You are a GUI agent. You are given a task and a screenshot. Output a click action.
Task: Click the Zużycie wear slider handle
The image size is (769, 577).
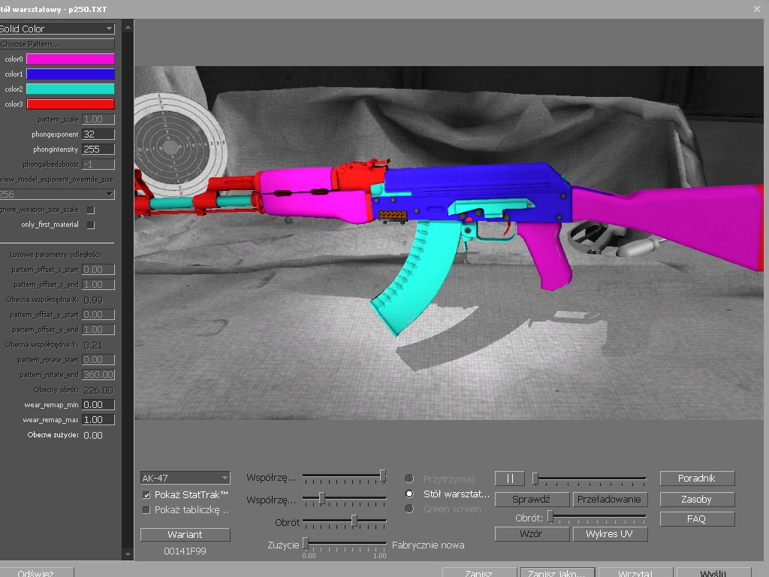click(x=306, y=543)
